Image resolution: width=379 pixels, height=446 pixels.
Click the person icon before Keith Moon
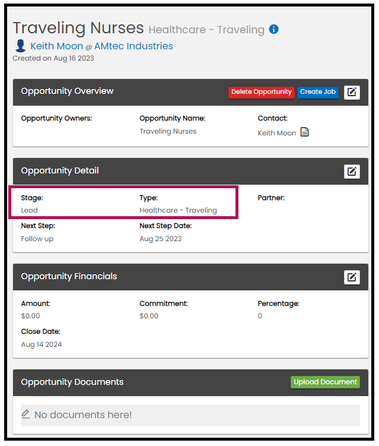coord(21,46)
